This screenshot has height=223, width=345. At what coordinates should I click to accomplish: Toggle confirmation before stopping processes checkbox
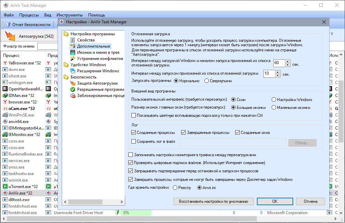pos(130,171)
